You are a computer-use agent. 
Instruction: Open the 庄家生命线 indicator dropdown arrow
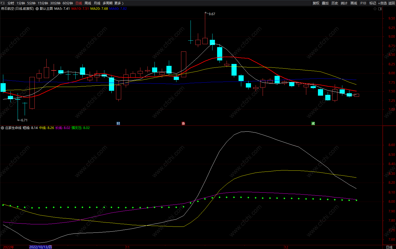click(2, 128)
